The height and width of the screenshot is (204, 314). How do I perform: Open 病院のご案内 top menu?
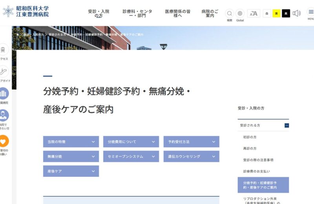point(210,13)
